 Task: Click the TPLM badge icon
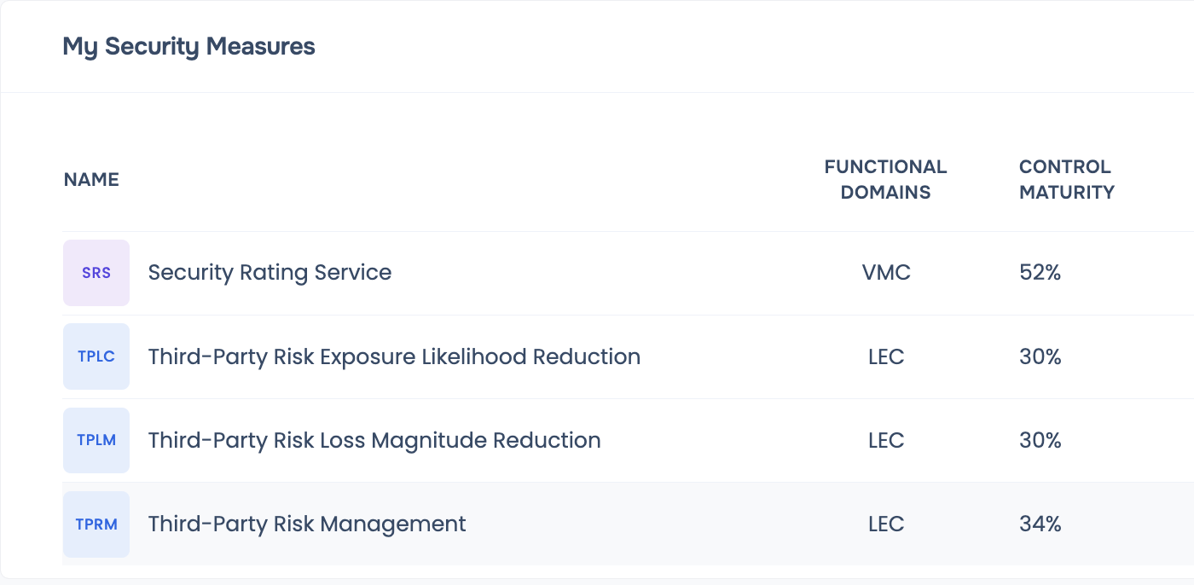[x=96, y=440]
